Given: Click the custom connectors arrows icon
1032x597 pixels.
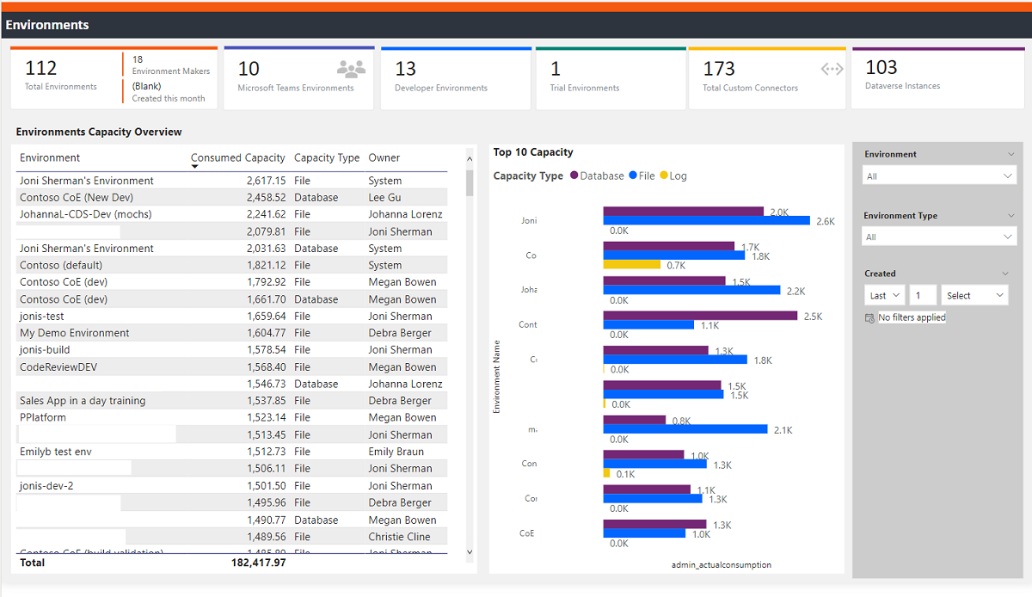Looking at the screenshot, I should click(x=832, y=70).
